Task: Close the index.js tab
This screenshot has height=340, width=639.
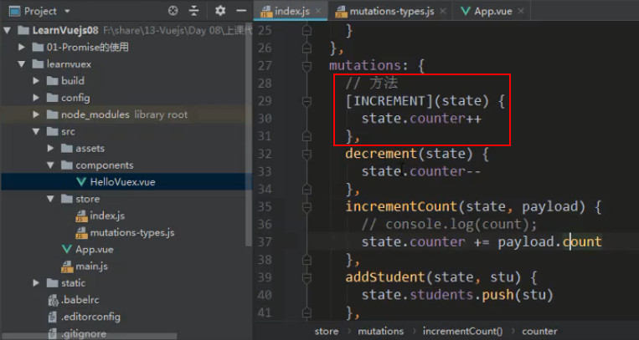Action: coord(318,12)
